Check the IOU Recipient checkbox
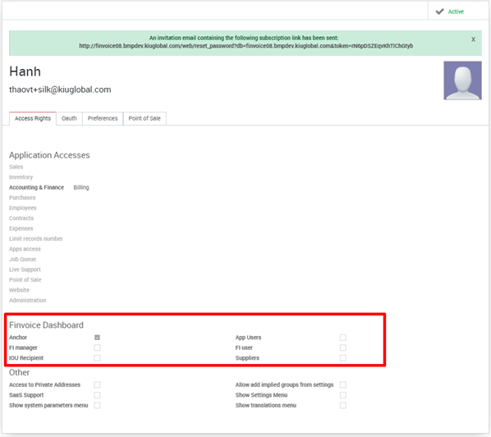The width and height of the screenshot is (491, 437). click(x=97, y=358)
